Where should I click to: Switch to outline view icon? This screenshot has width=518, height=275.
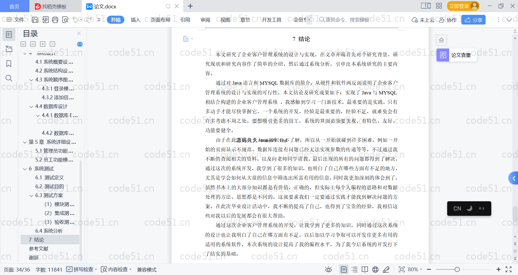355,269
